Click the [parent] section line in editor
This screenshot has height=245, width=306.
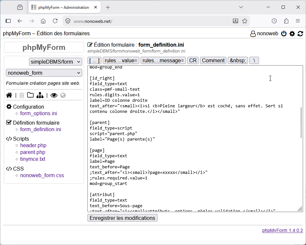[100, 123]
